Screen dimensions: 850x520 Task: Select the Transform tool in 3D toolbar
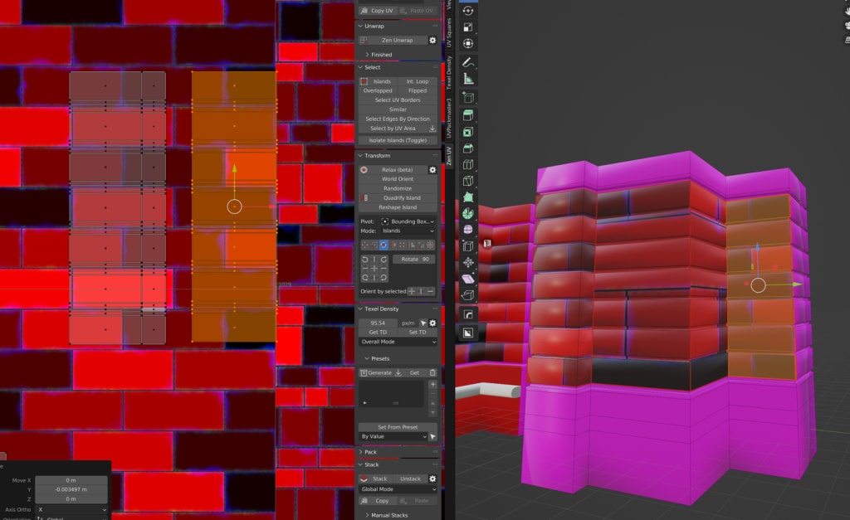coord(468,43)
